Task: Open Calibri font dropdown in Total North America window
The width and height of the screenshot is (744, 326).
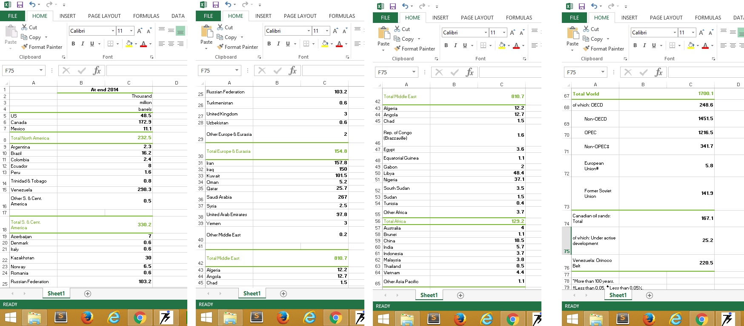Action: 113,31
